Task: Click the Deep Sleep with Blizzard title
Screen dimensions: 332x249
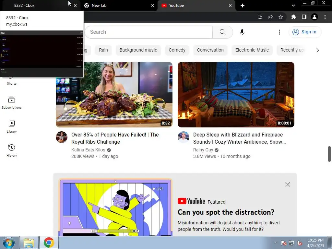Action: pos(240,138)
